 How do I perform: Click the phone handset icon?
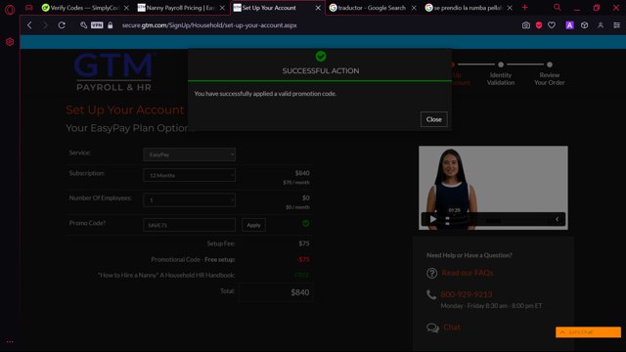point(431,294)
